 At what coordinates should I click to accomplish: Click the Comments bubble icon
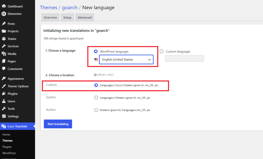[4, 69]
